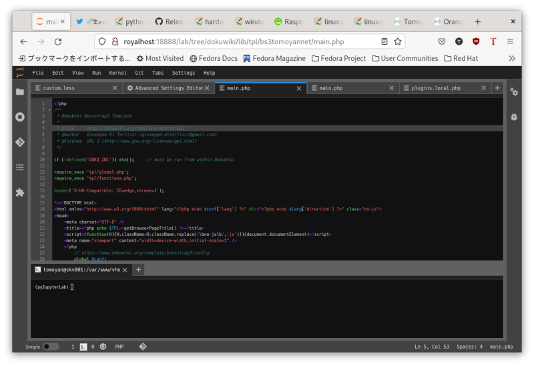The image size is (534, 366).
Task: Open the Fedora Magazine bookmark link
Action: click(275, 58)
